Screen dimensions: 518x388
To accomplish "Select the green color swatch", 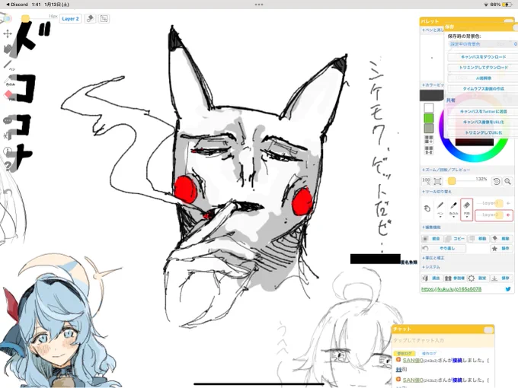I will [x=428, y=118].
